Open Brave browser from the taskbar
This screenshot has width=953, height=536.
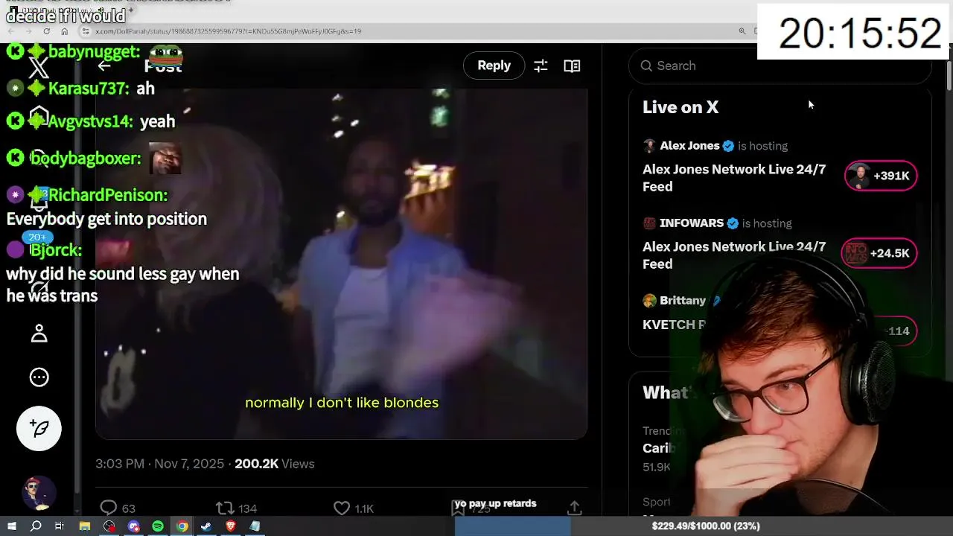230,526
